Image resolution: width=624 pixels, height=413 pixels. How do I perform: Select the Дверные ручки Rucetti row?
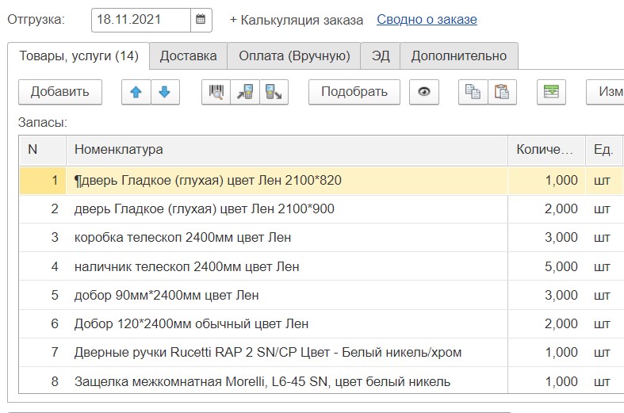[x=268, y=352]
